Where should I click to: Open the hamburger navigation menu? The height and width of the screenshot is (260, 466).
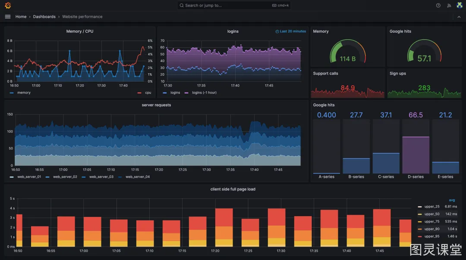(8, 17)
